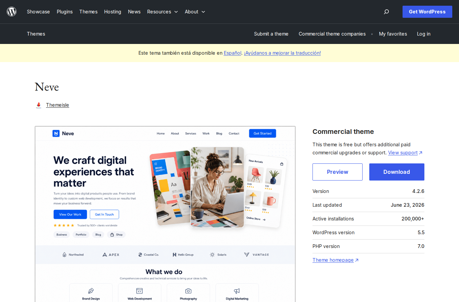Open the Showcase menu item
Image resolution: width=459 pixels, height=302 pixels.
pos(38,12)
